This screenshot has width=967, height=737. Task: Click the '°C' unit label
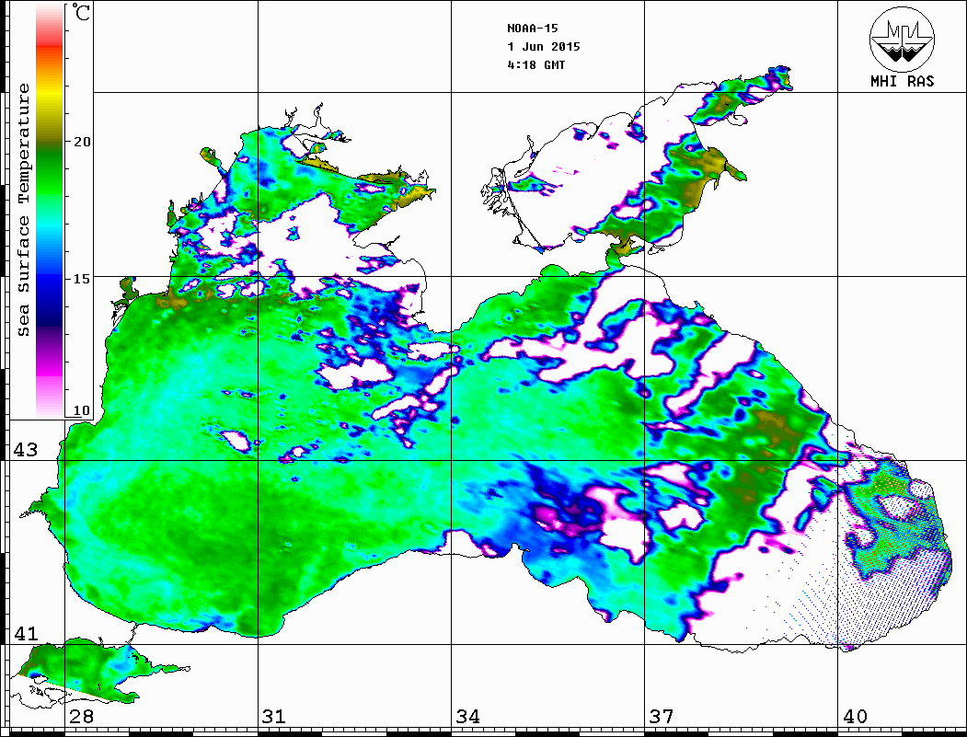pyautogui.click(x=81, y=12)
